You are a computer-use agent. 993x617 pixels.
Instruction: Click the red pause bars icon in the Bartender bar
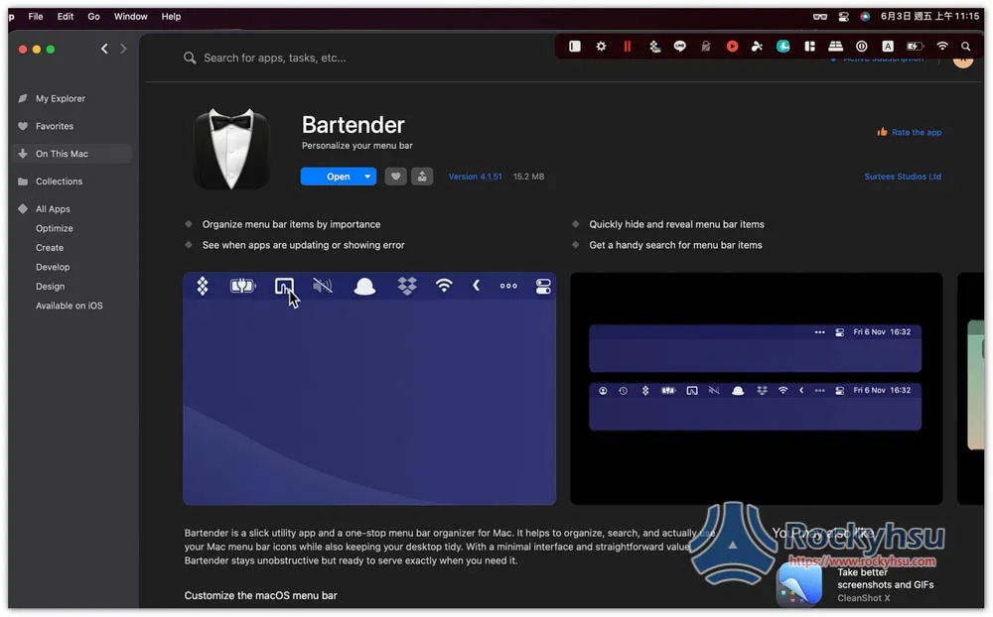tap(627, 47)
